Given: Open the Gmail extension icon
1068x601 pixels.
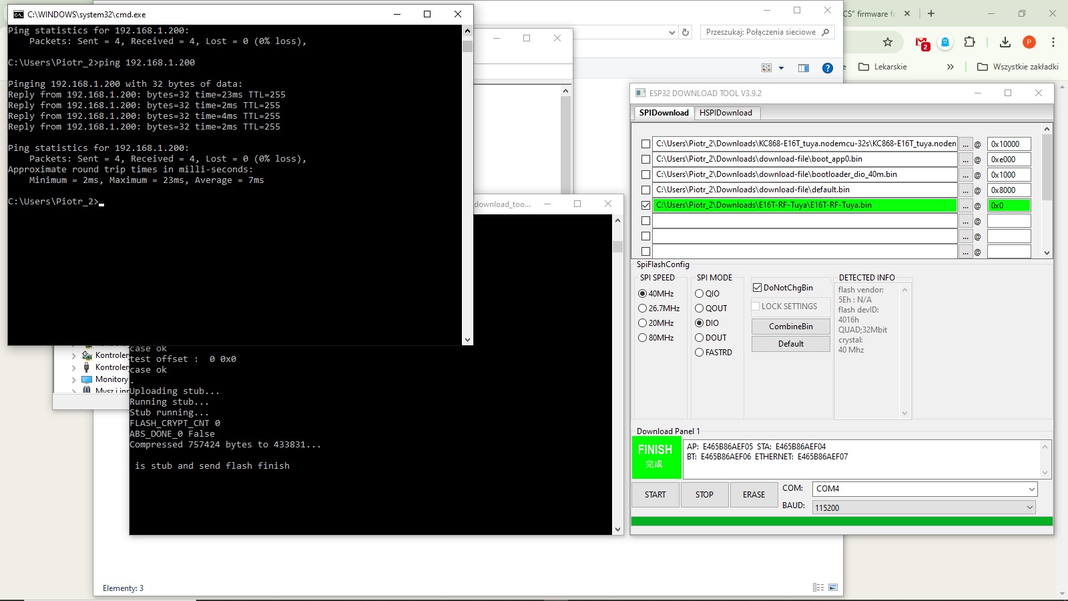Looking at the screenshot, I should (922, 43).
